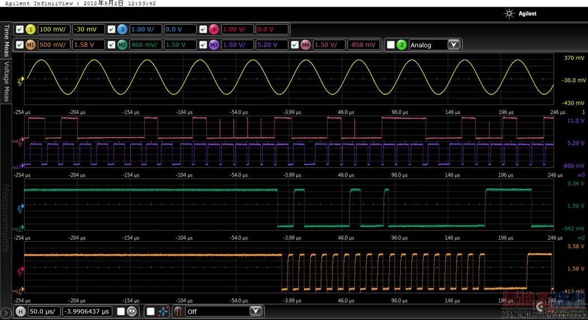Edit M3 offset 5.20 V
Viewport: 588px width, 320px height.
272,45
